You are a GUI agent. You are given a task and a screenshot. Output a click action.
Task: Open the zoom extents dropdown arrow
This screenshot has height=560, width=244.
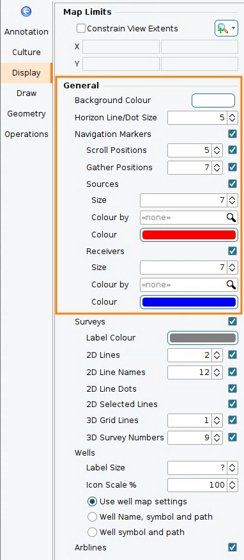click(x=234, y=28)
